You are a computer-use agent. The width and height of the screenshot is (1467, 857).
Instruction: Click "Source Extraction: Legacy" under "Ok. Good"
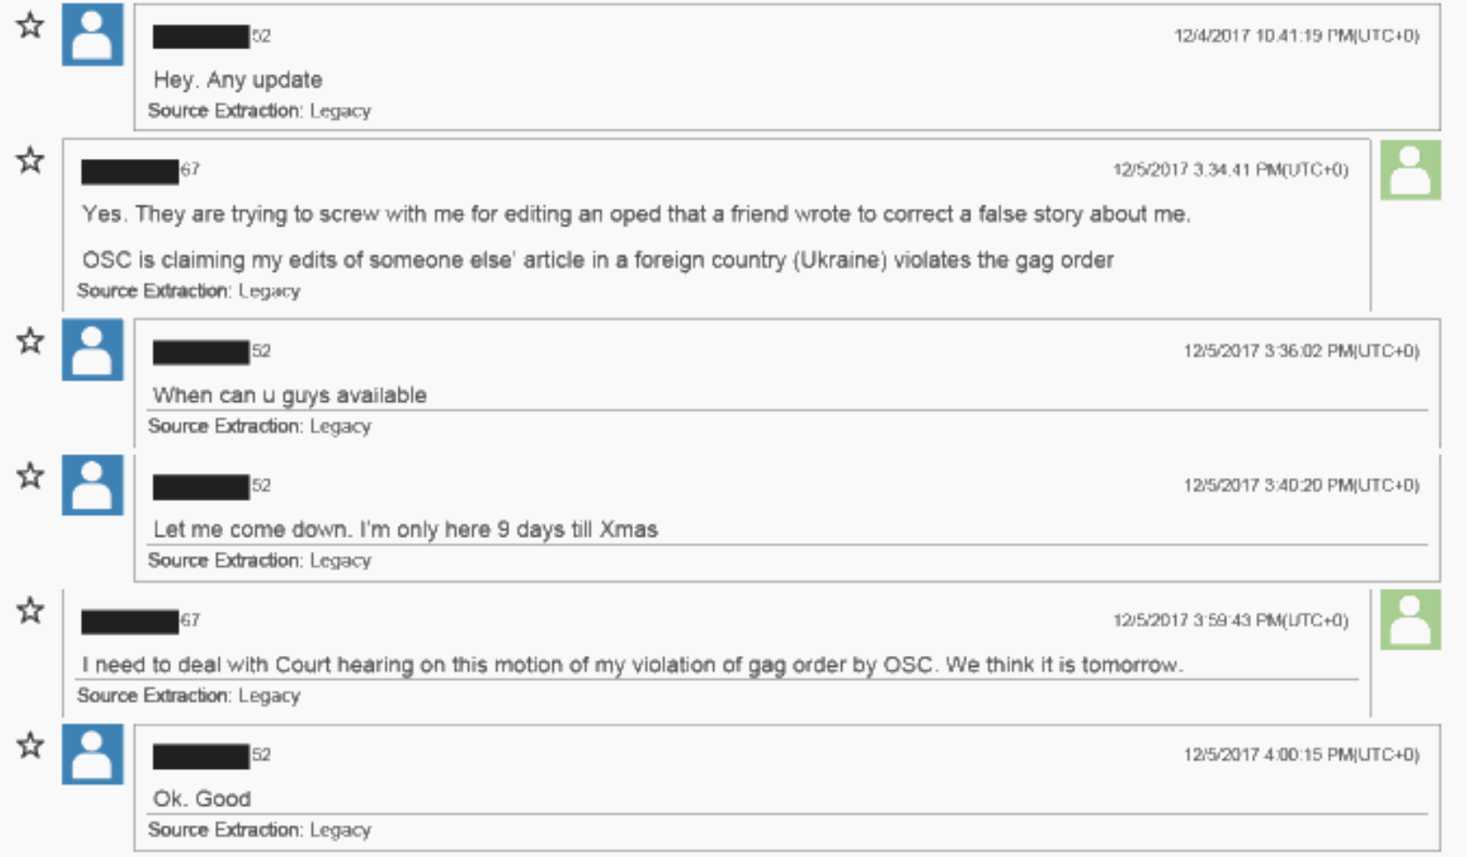point(259,830)
